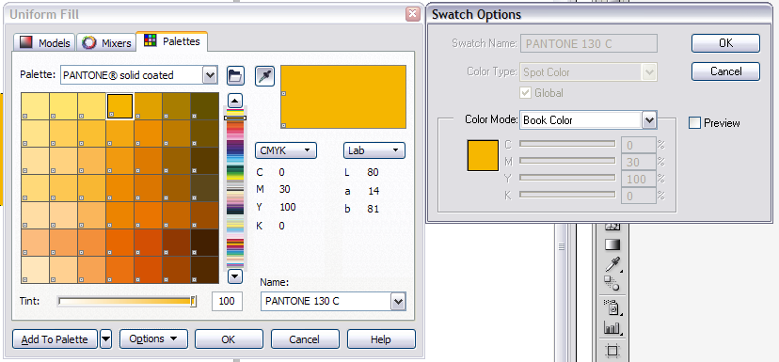Toggle the Preview checkbox in Swatch Options
Screen dimensions: 779x362
(694, 122)
